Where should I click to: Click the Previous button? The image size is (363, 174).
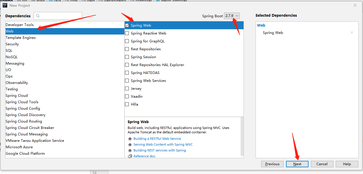click(272, 164)
